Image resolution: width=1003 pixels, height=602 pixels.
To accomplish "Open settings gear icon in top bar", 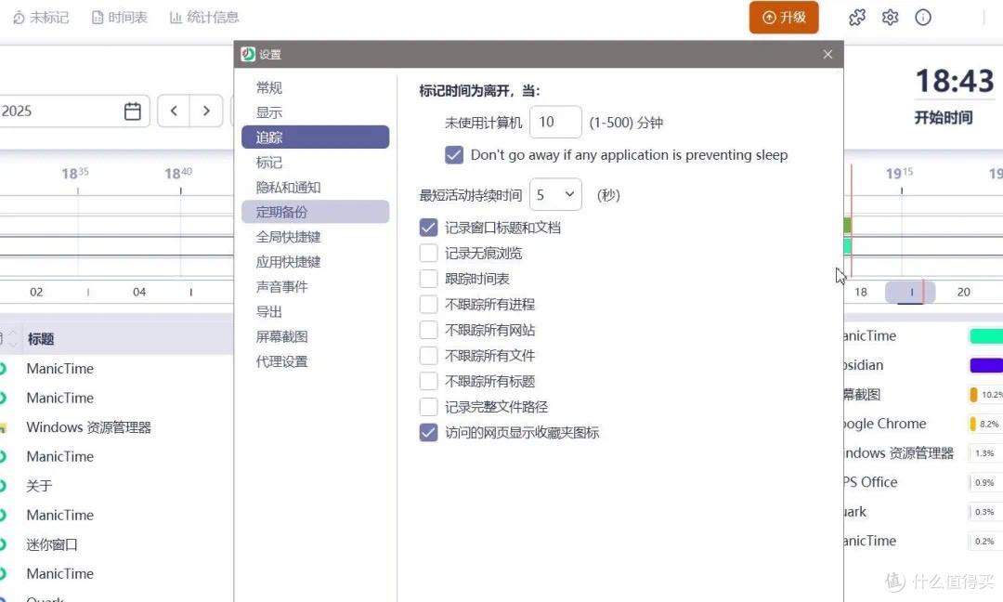I will click(x=890, y=18).
